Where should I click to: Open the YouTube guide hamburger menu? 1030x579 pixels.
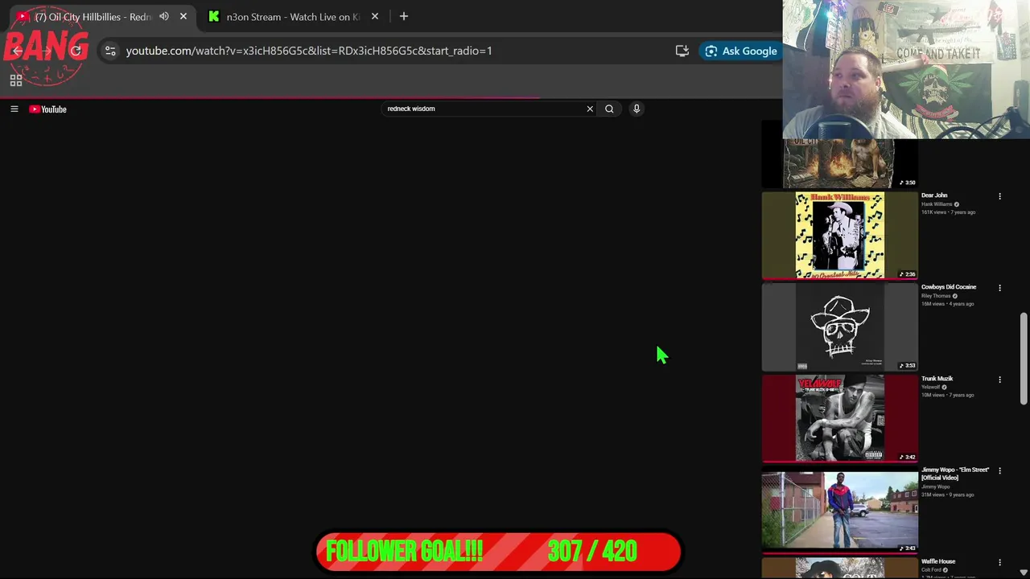tap(14, 109)
